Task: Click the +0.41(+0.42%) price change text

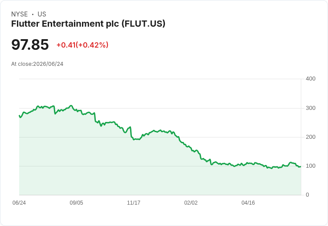Action: coord(82,45)
